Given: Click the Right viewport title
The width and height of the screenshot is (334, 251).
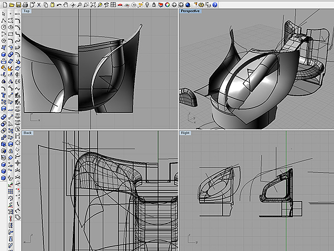Looking at the screenshot, I should point(185,133).
